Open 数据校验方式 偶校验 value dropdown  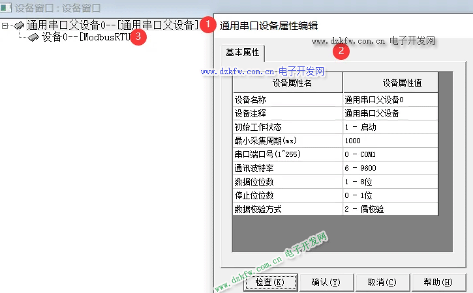coord(390,209)
